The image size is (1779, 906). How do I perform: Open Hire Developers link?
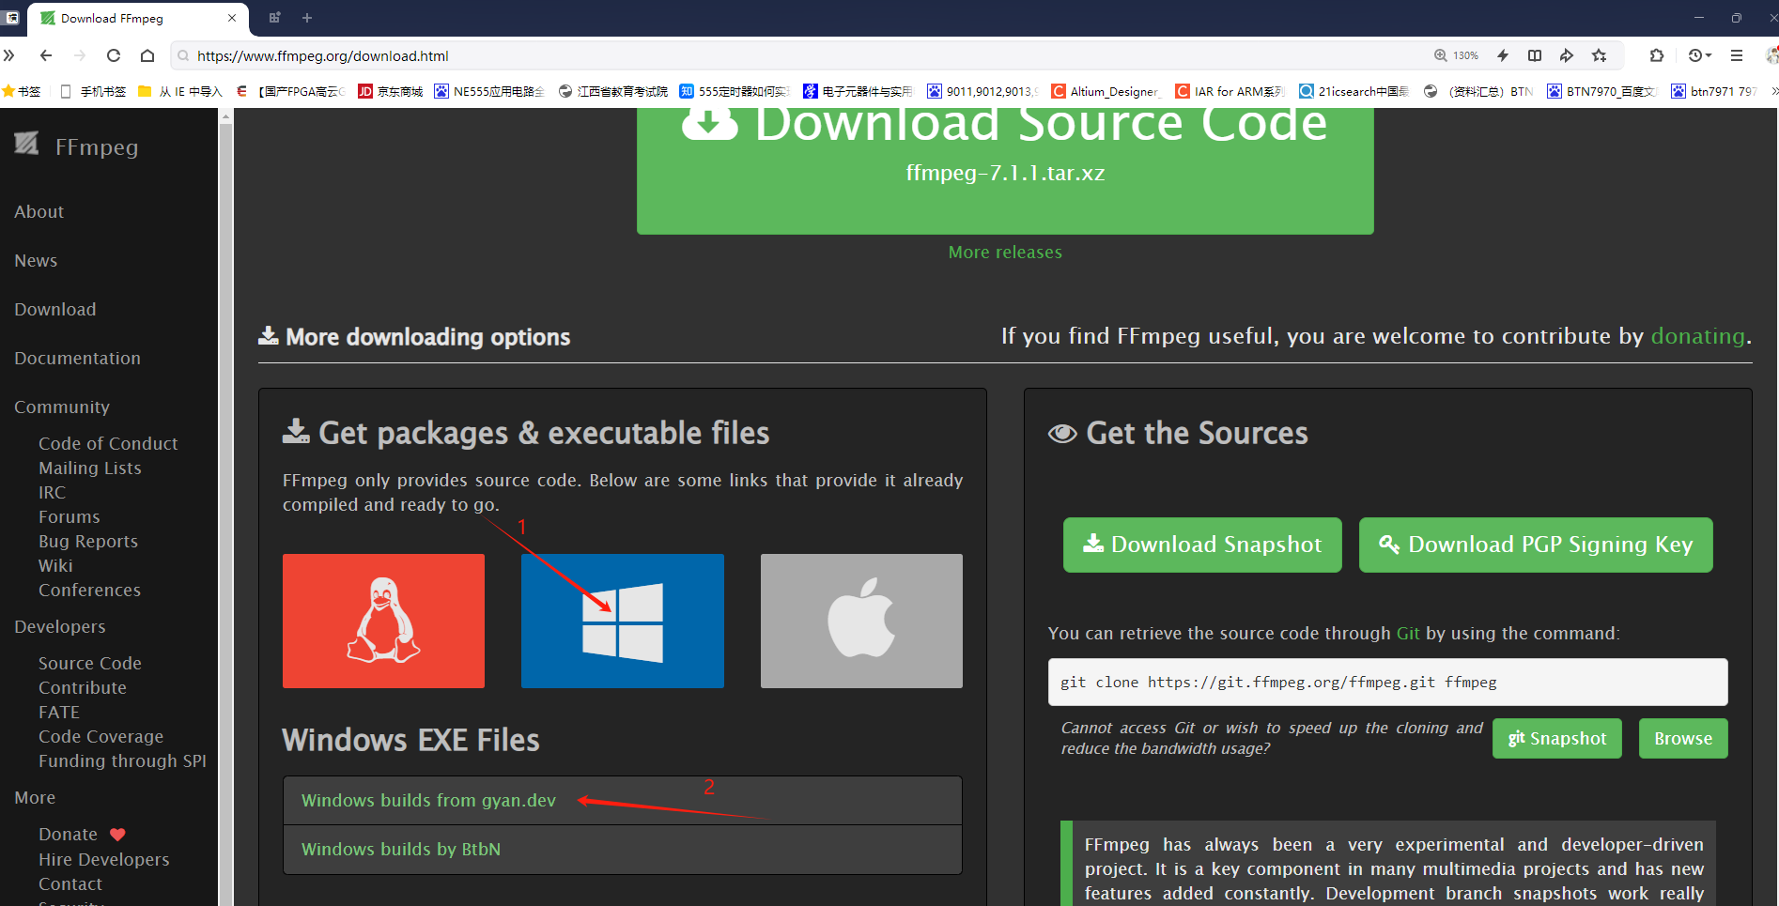point(104,859)
